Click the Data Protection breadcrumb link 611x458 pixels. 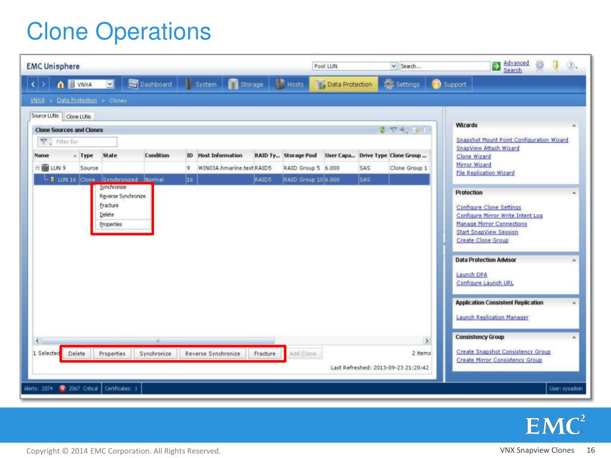click(77, 100)
